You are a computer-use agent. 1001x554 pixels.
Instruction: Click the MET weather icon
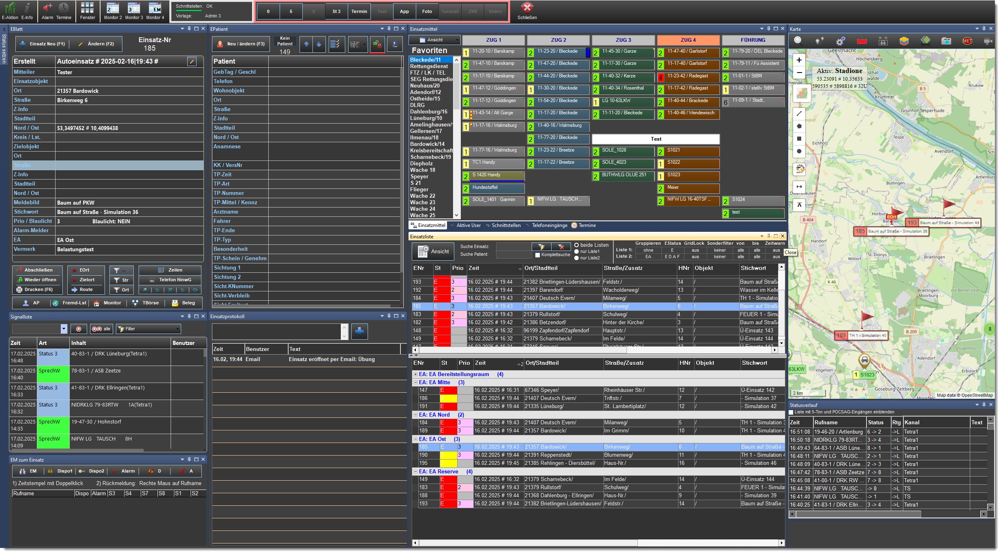[967, 41]
